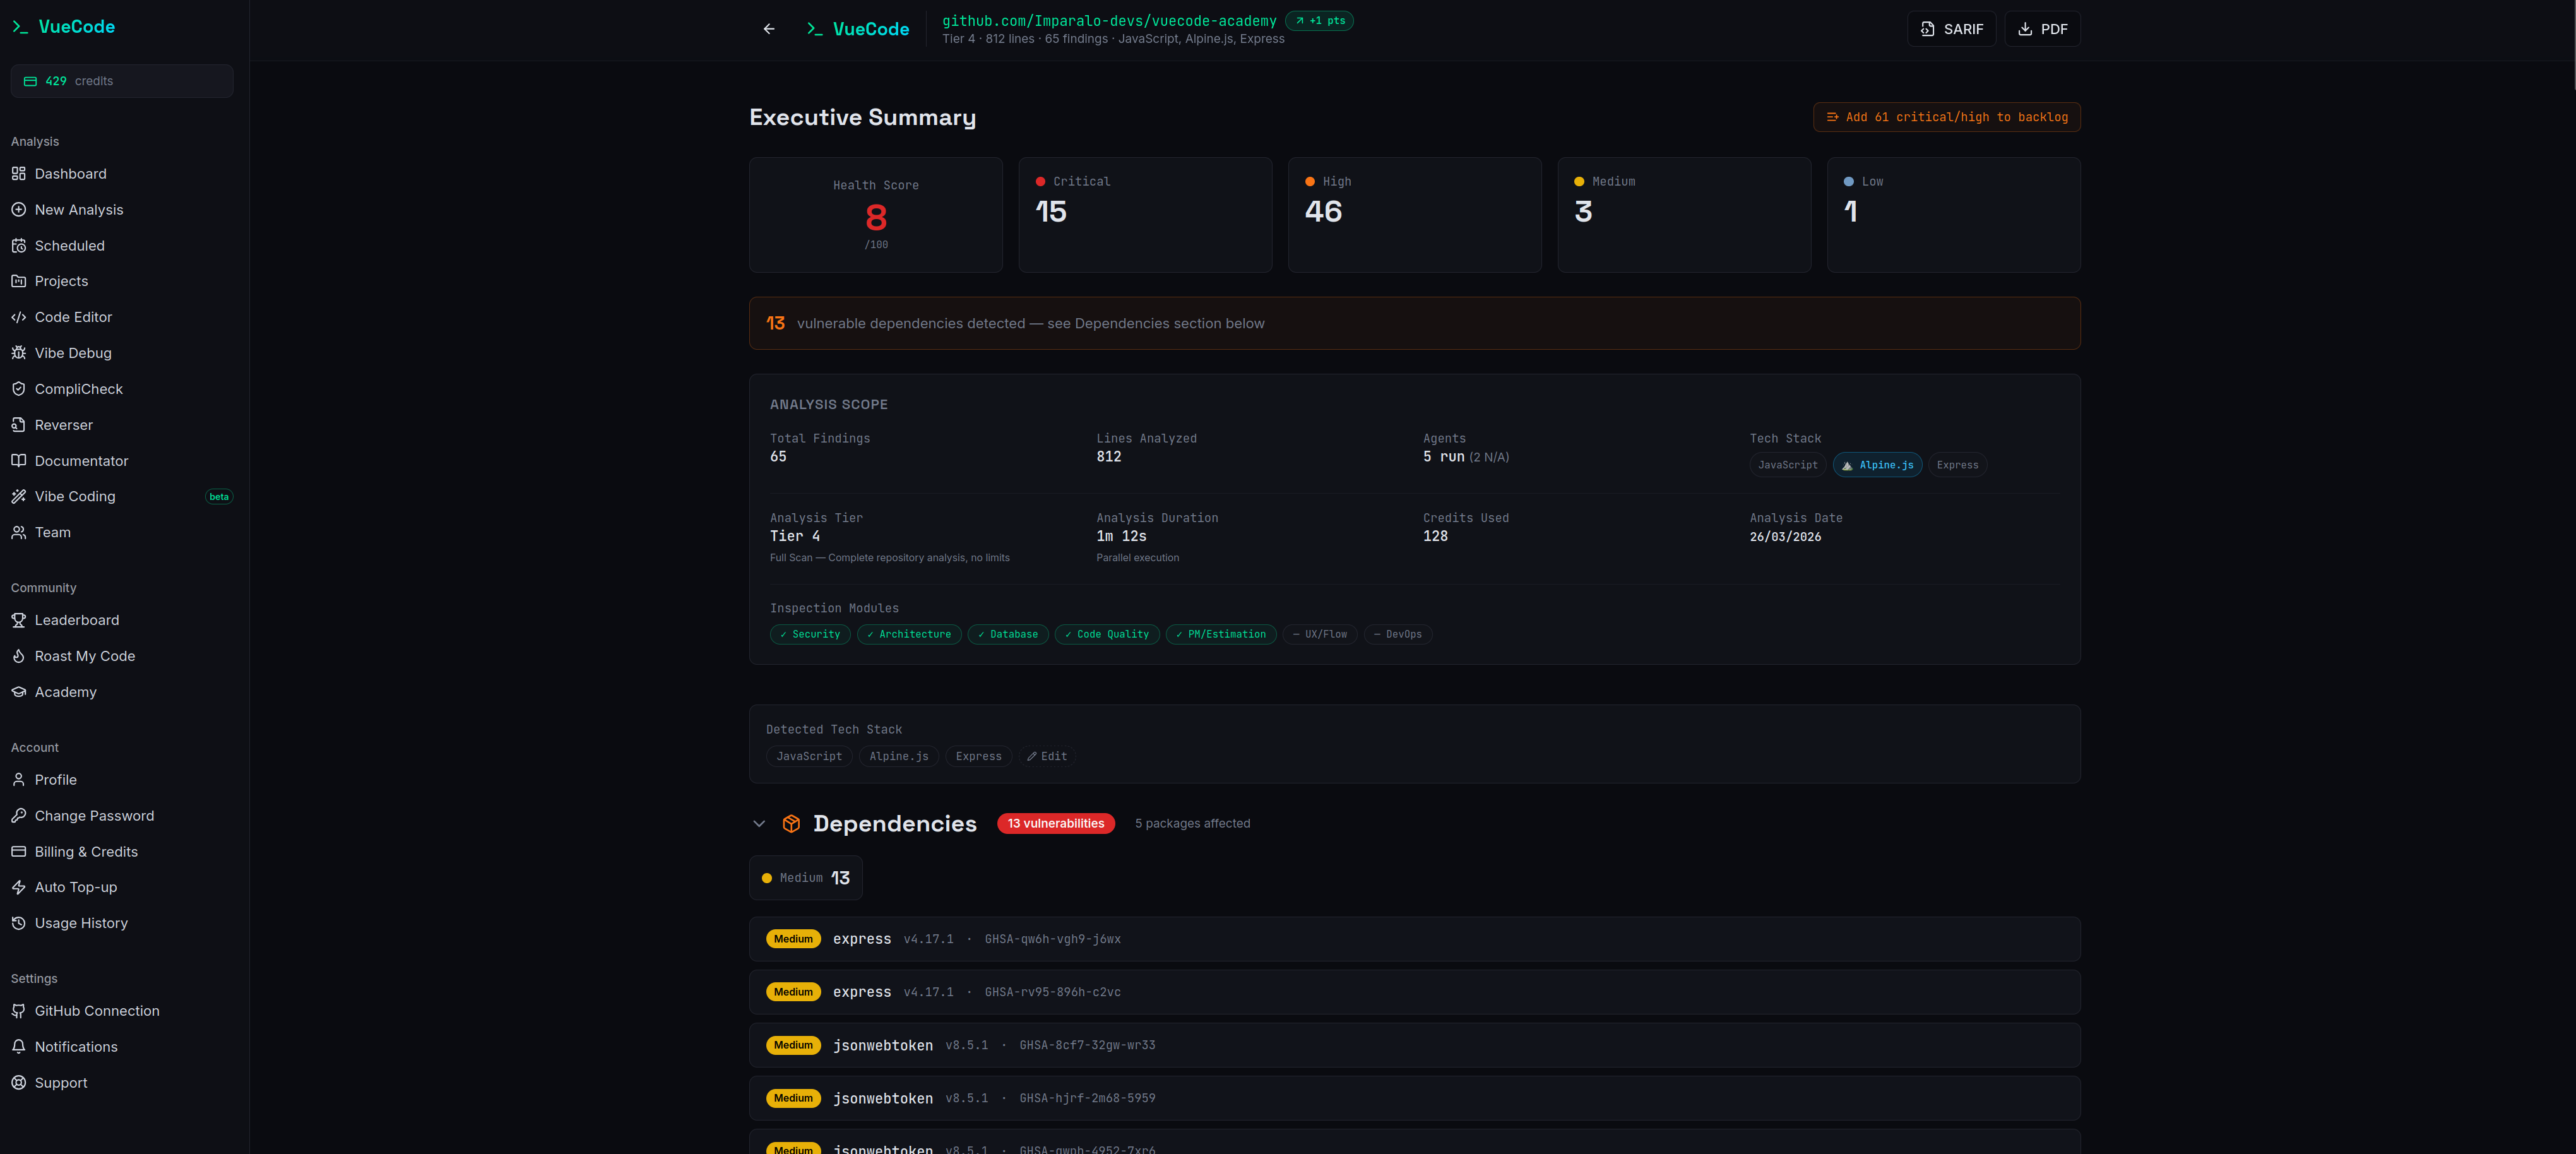Click the UX/Flow inspection module chip
Screen dimensions: 2576x1154
[1319, 634]
